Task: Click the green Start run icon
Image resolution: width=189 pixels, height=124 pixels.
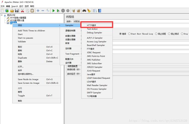Action: (54, 11)
